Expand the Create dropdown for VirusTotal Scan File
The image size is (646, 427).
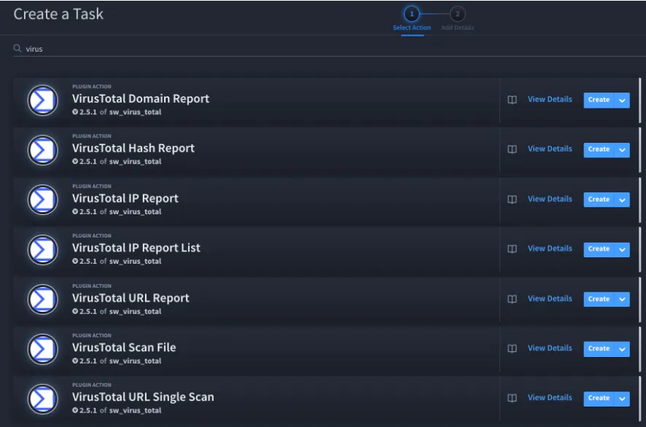click(622, 349)
